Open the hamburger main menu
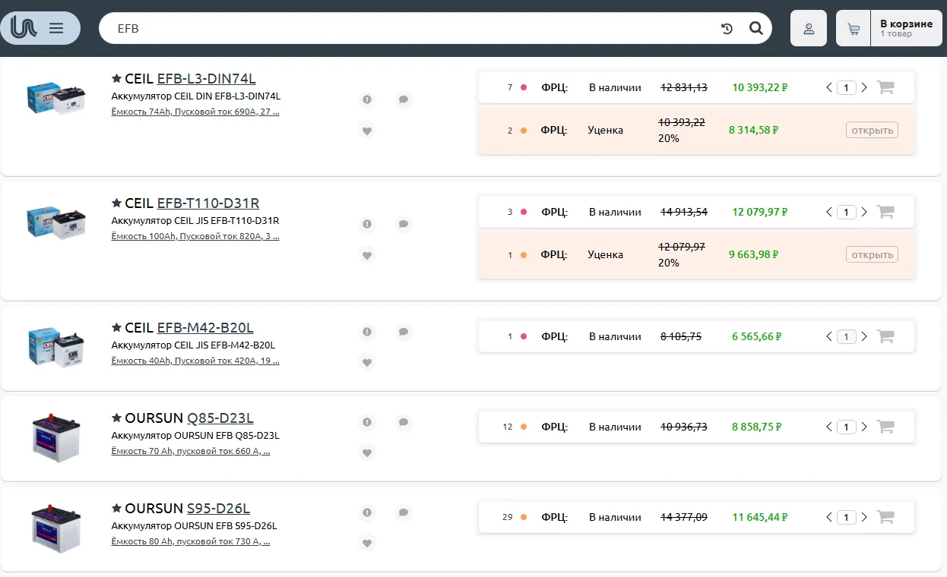947x577 pixels. (56, 28)
